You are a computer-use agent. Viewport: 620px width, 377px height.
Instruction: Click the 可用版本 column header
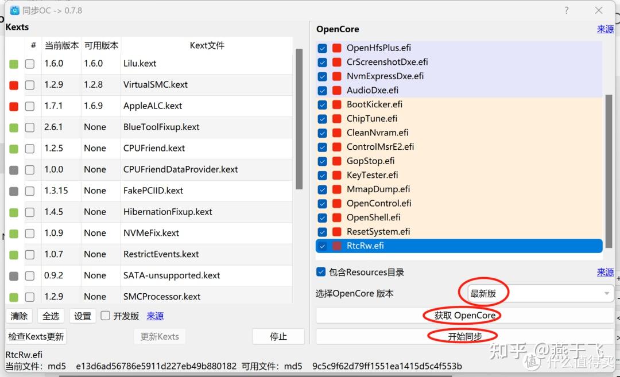point(101,45)
